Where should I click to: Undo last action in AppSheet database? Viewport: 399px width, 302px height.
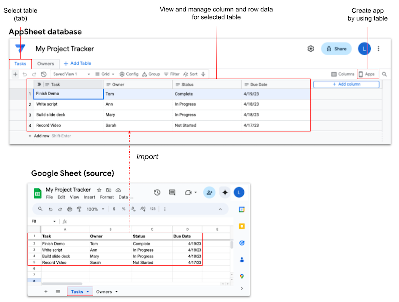(x=24, y=74)
